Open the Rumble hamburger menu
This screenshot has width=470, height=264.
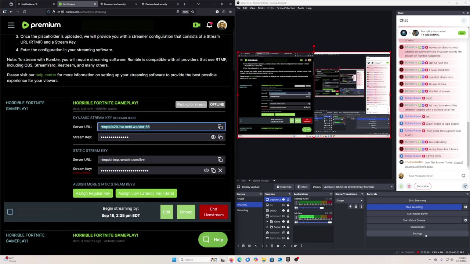(x=11, y=25)
